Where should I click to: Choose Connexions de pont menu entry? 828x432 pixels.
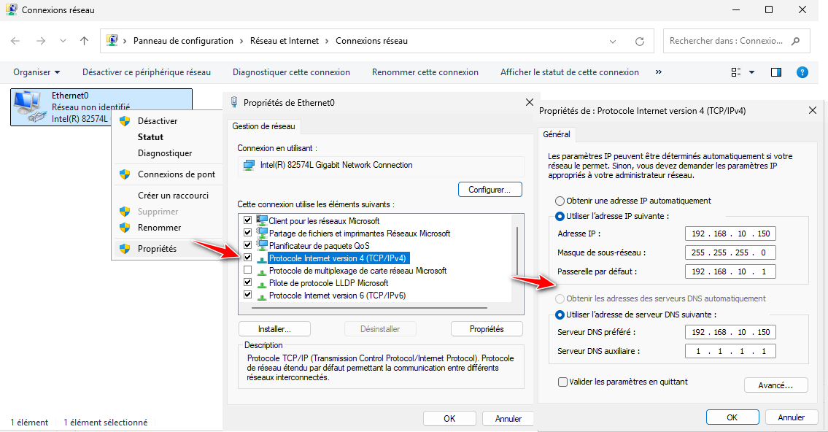click(177, 174)
